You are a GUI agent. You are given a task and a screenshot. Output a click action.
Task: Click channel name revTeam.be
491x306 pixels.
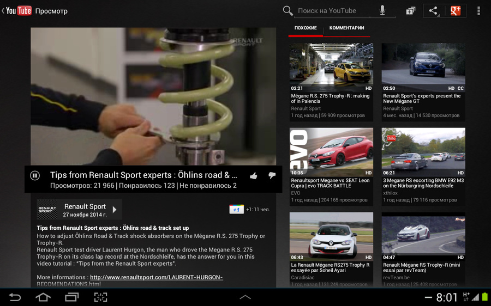397,278
